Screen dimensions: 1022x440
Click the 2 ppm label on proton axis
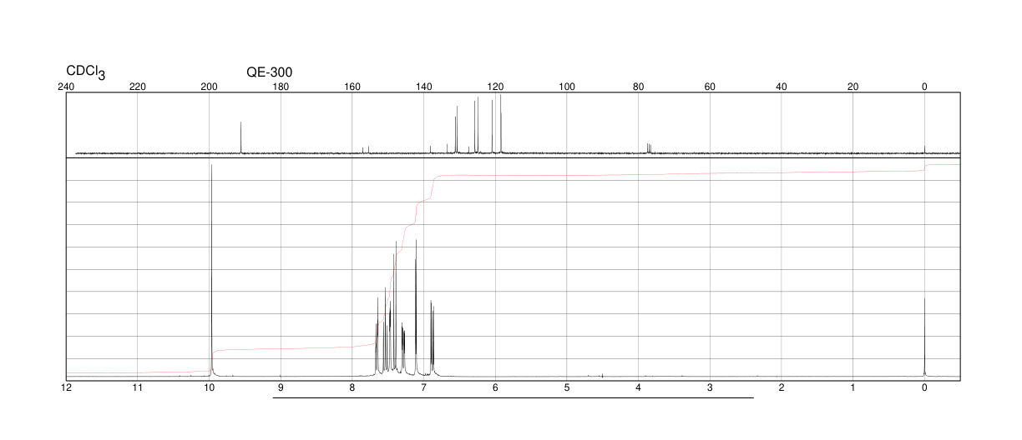[782, 388]
